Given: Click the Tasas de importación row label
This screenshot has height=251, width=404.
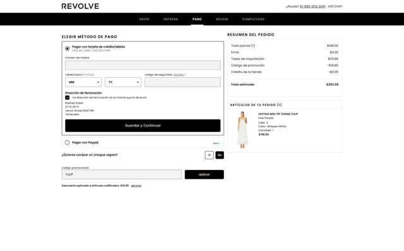Looking at the screenshot, I should pyautogui.click(x=248, y=59).
